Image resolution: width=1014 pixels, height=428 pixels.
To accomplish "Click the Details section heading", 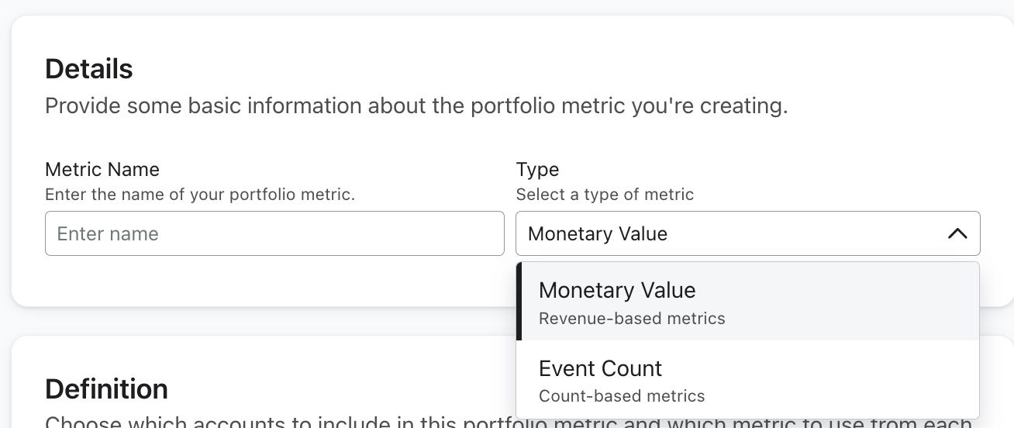I will (x=89, y=69).
